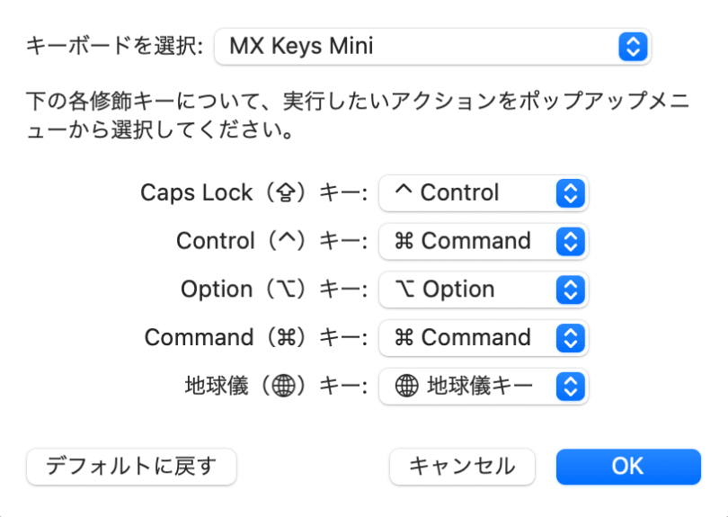The width and height of the screenshot is (728, 517).
Task: Click the blue chevrons on the 地球儀キー popup
Action: coord(571,387)
